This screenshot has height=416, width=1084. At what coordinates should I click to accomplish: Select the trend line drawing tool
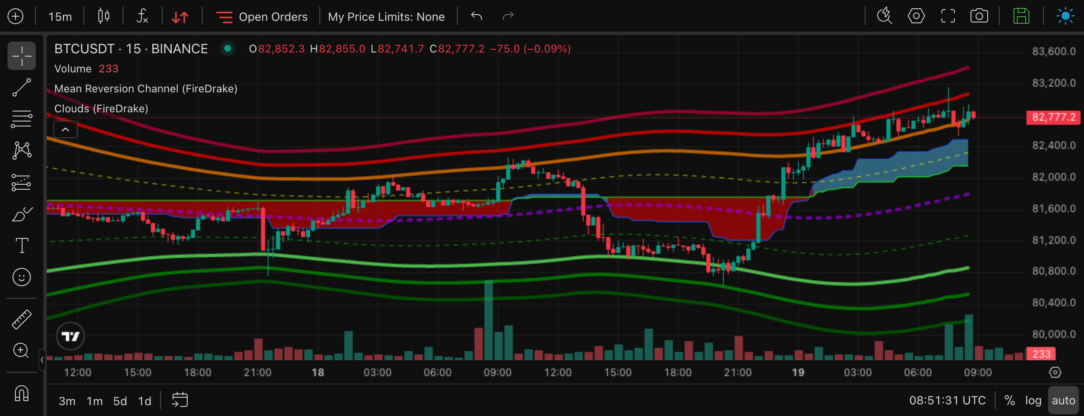(21, 87)
